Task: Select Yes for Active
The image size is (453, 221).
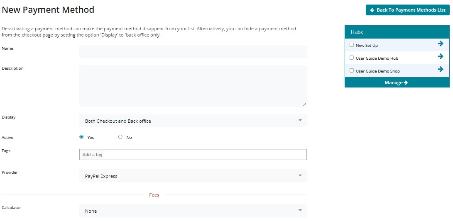Action: pyautogui.click(x=81, y=137)
